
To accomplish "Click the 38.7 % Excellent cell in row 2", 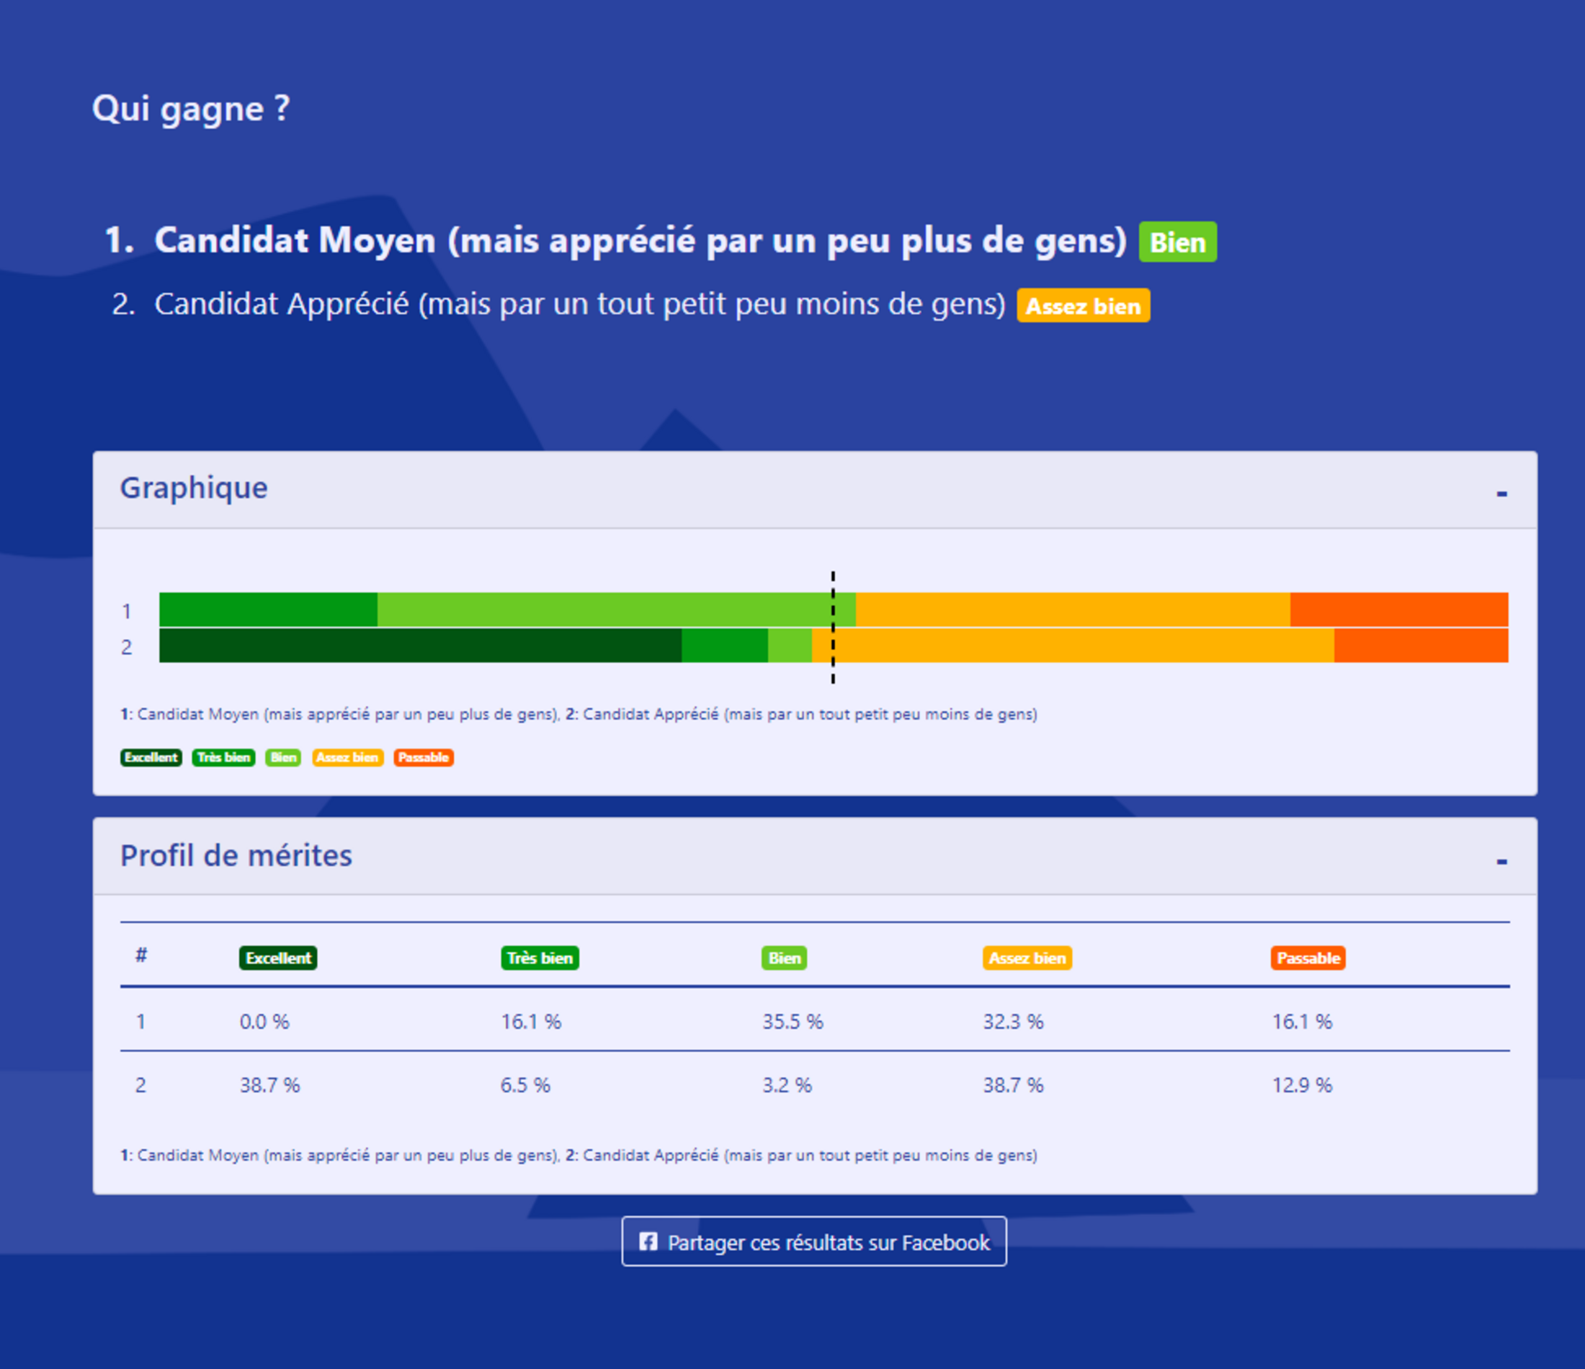I will tap(269, 1085).
